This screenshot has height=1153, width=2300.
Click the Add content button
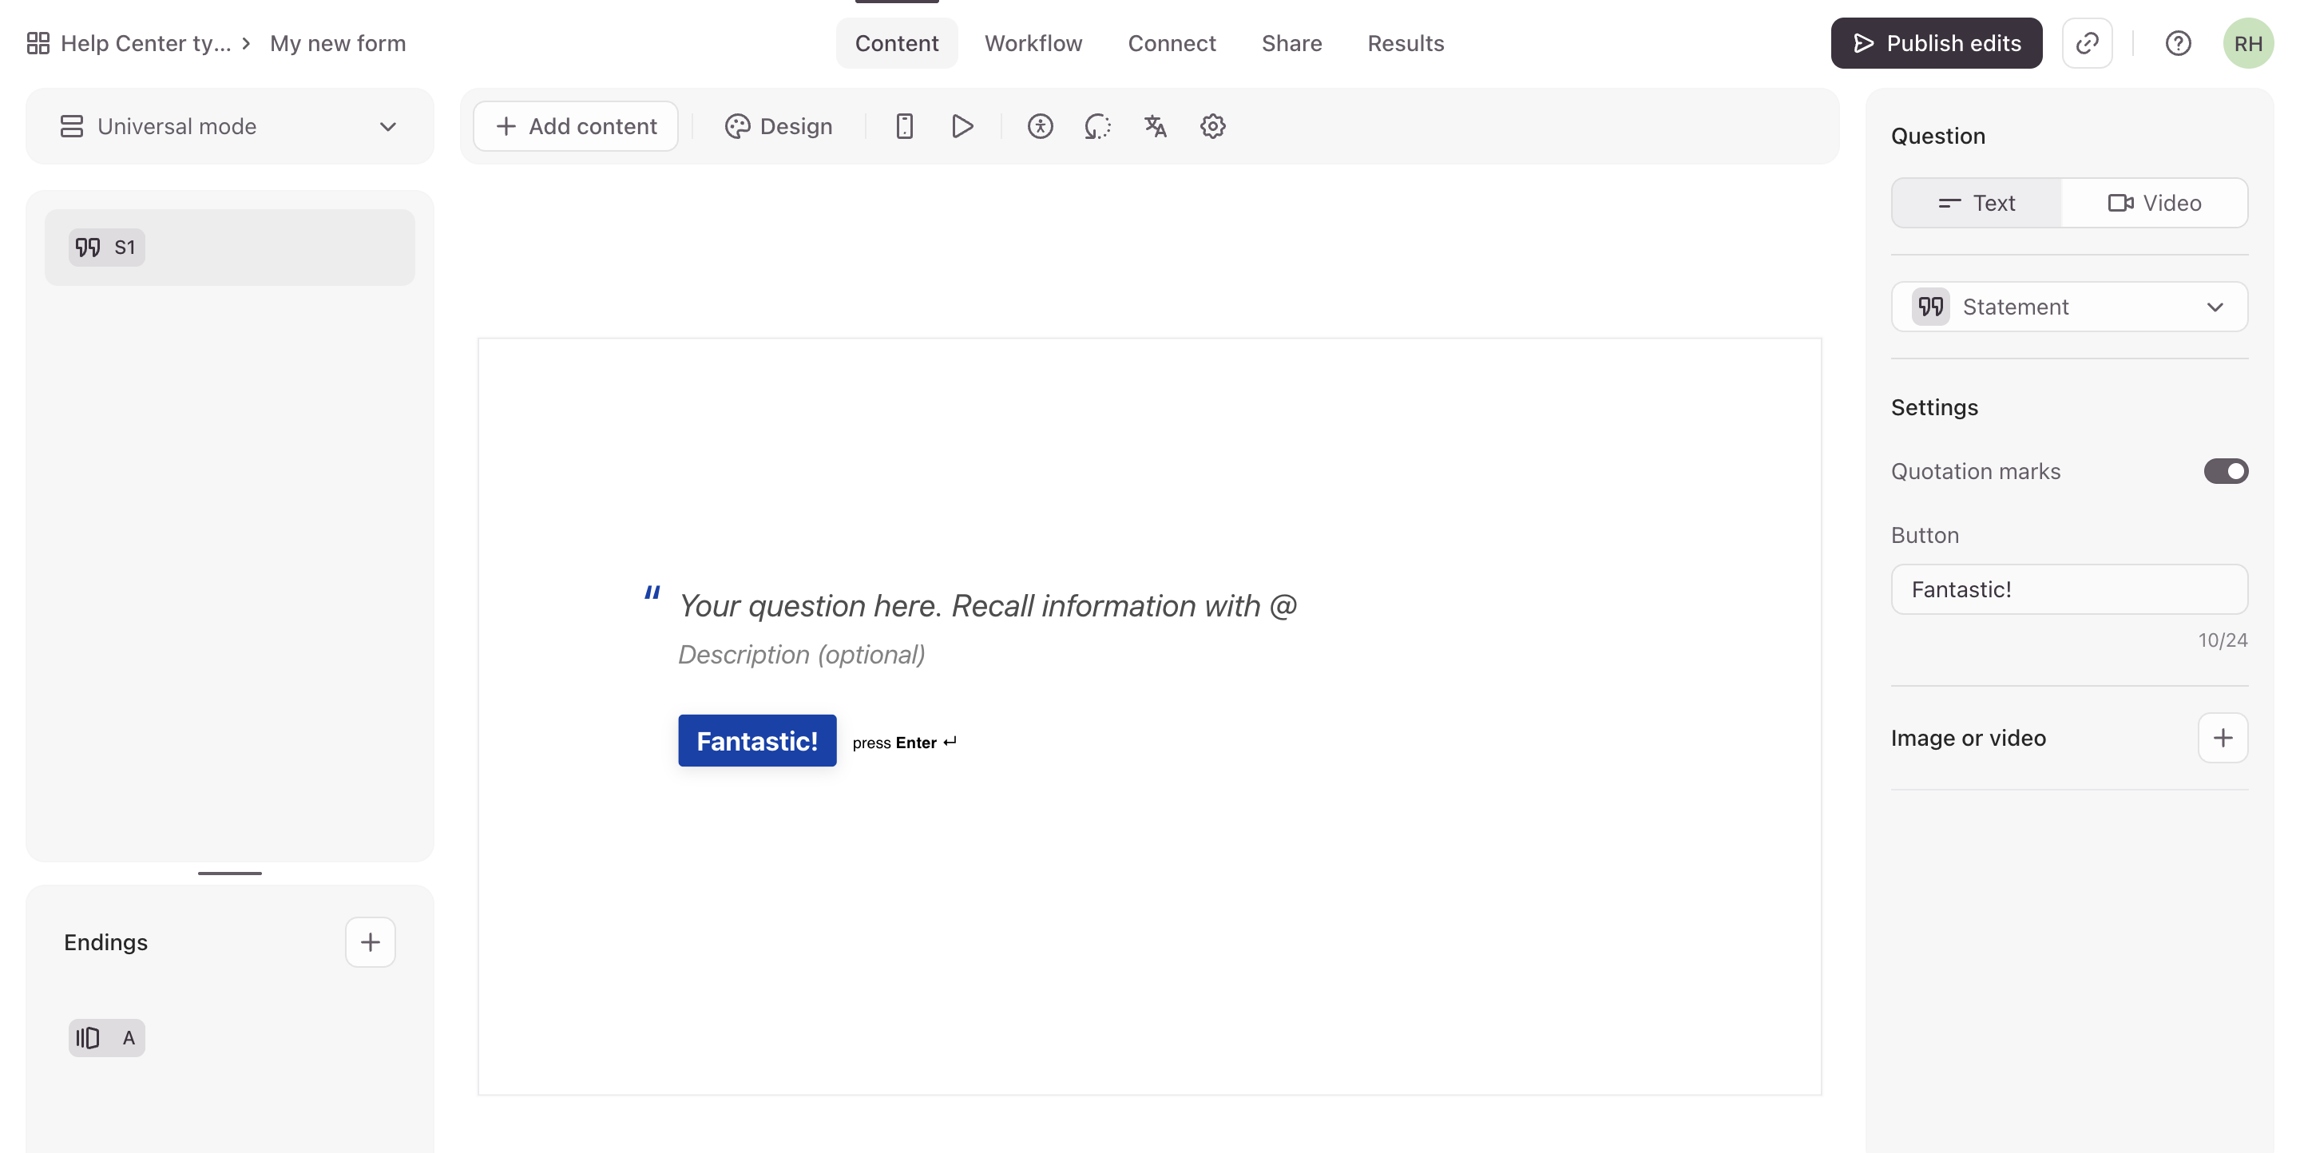point(575,126)
